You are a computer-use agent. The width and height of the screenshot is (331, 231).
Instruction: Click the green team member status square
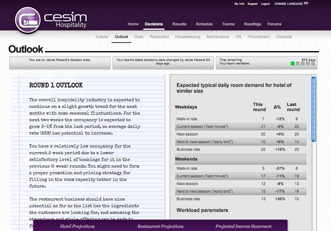(x=293, y=63)
